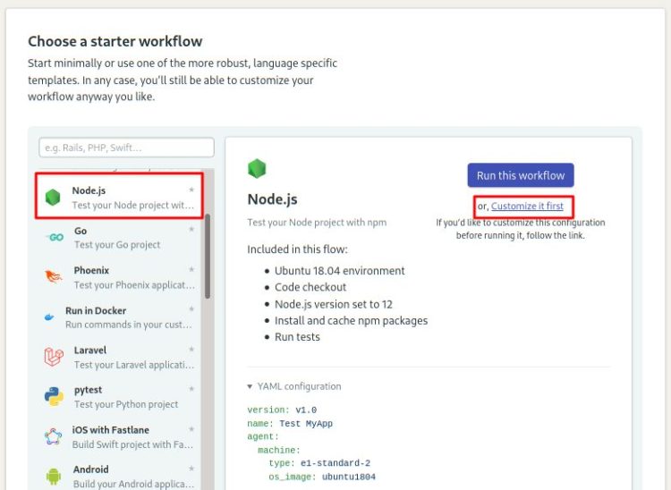Collapse the YAML configuration section
The width and height of the screenshot is (671, 490).
coord(294,386)
